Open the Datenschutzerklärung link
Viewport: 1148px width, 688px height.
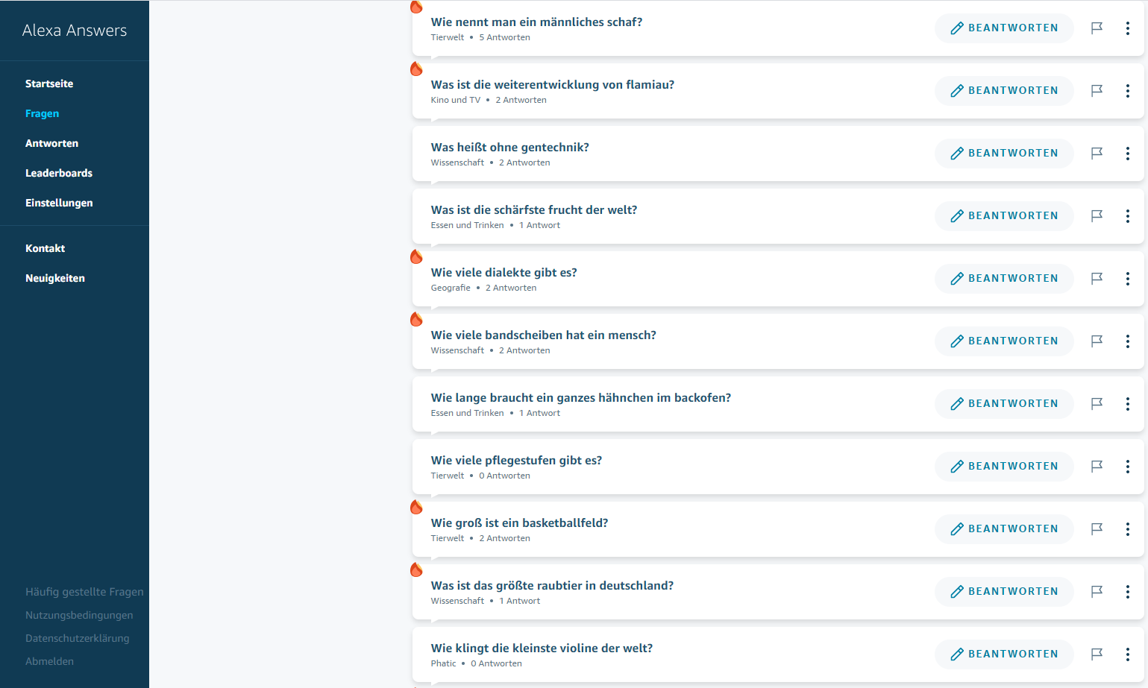[x=77, y=638]
